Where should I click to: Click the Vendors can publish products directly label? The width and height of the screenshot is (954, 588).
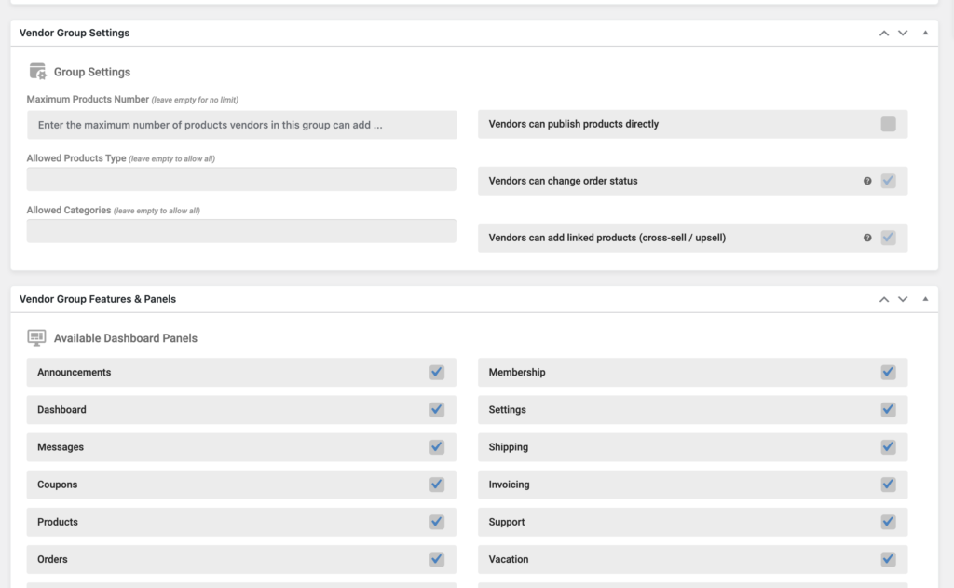[x=574, y=124]
